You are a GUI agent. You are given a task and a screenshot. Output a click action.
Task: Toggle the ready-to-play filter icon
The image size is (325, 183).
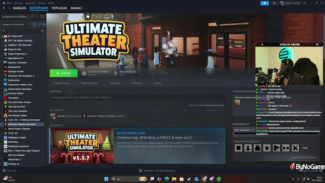44,24
